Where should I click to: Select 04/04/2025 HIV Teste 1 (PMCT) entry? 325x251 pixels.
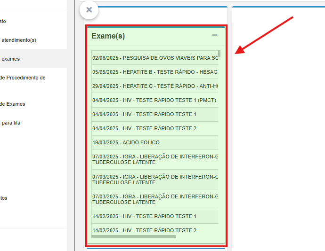click(x=155, y=100)
